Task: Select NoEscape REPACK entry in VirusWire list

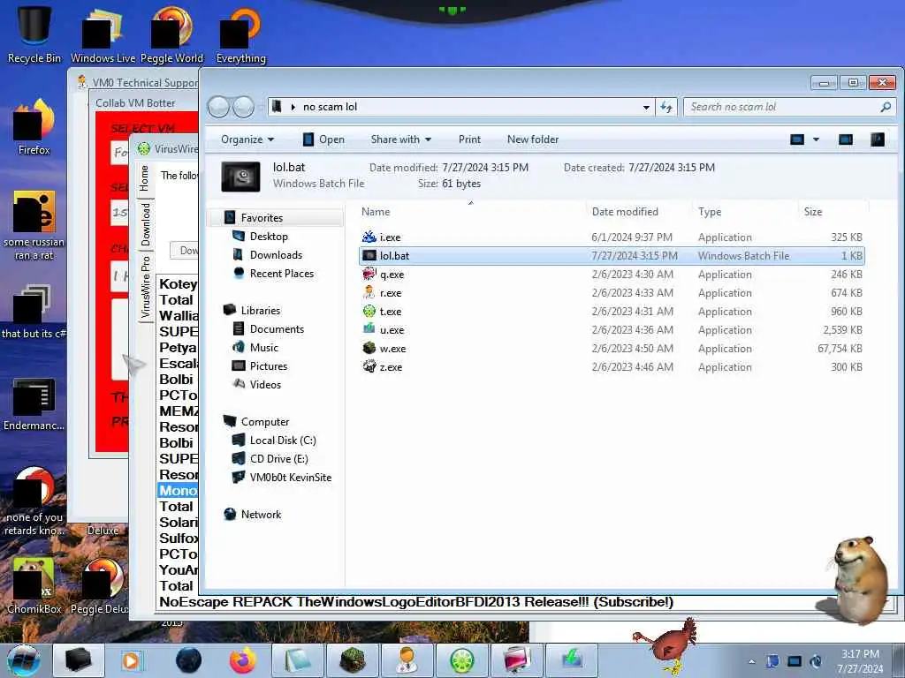Action: [x=415, y=602]
